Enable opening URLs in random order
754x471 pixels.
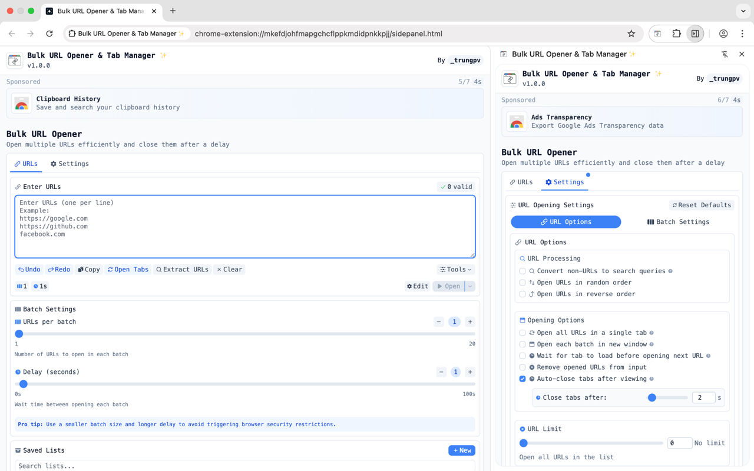(522, 283)
